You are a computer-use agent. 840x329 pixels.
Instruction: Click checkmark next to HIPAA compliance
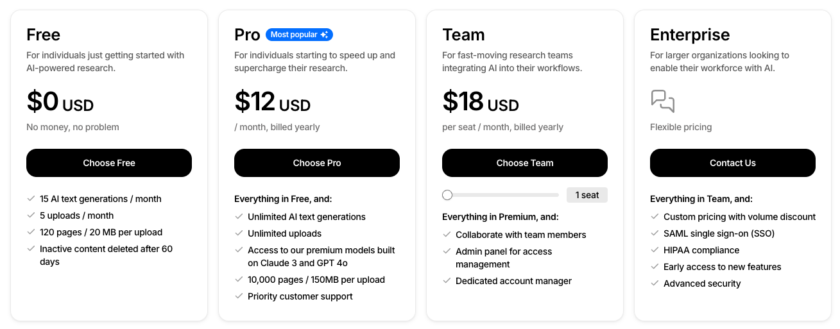point(655,250)
